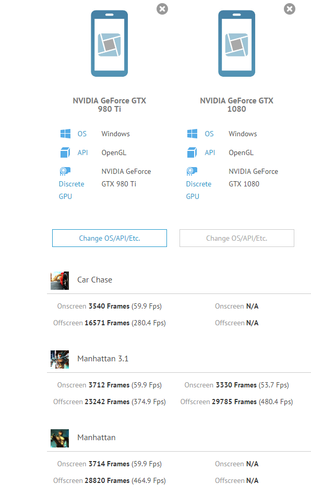Open the Manhattan test thumbnail
This screenshot has width=311, height=495.
click(59, 438)
